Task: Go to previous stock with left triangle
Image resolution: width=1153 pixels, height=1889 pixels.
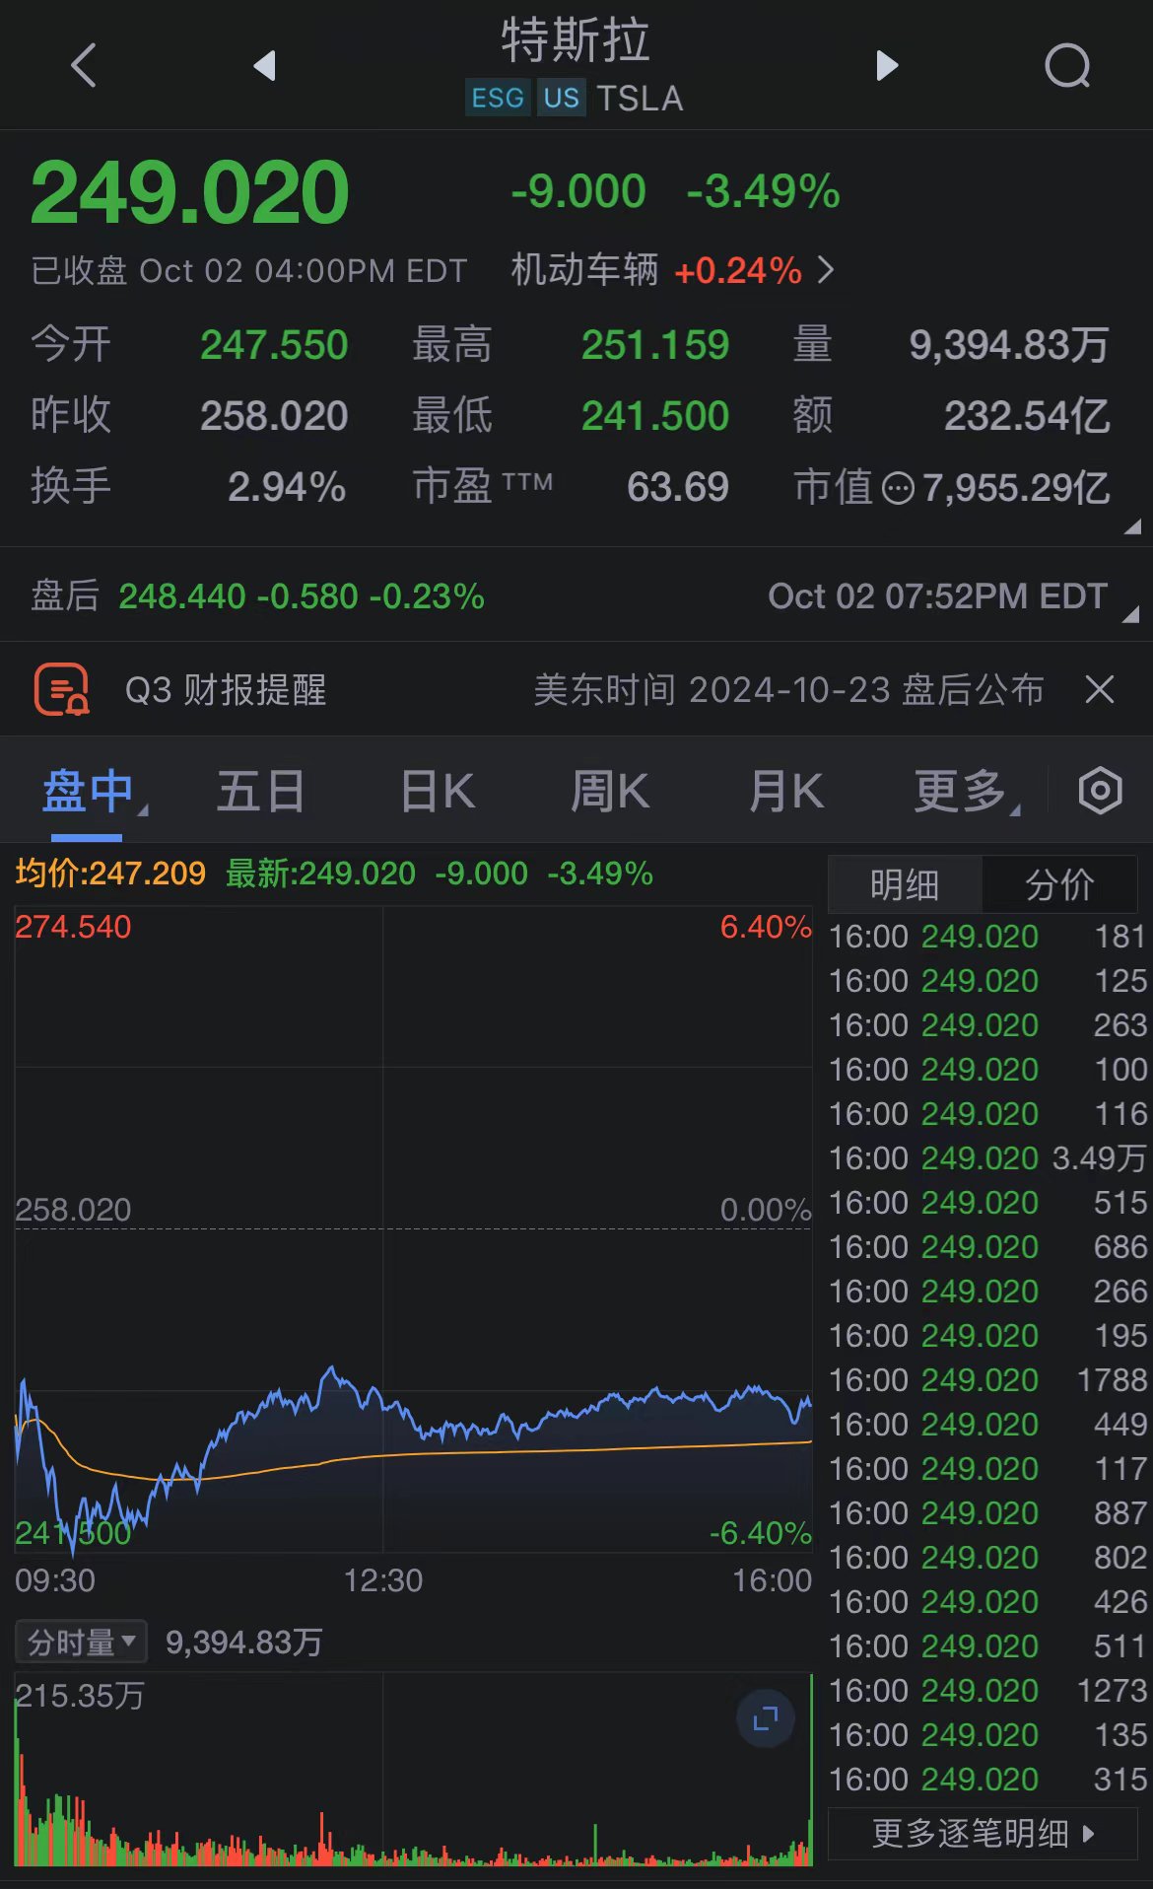Action: (x=264, y=66)
